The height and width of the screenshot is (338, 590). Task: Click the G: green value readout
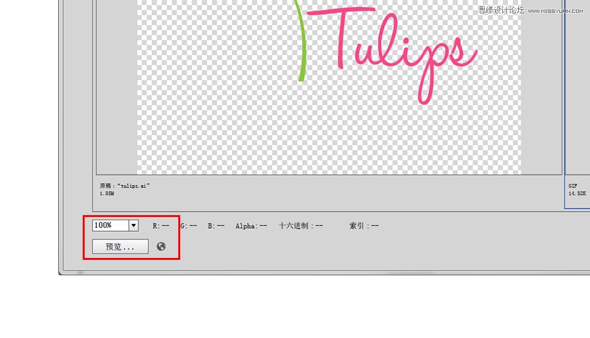tap(189, 226)
